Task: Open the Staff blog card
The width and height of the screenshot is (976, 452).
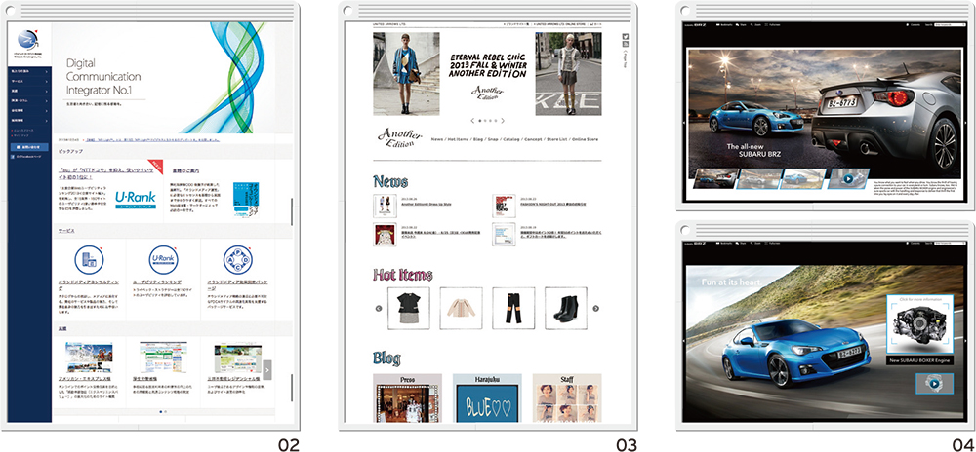Action: click(567, 398)
